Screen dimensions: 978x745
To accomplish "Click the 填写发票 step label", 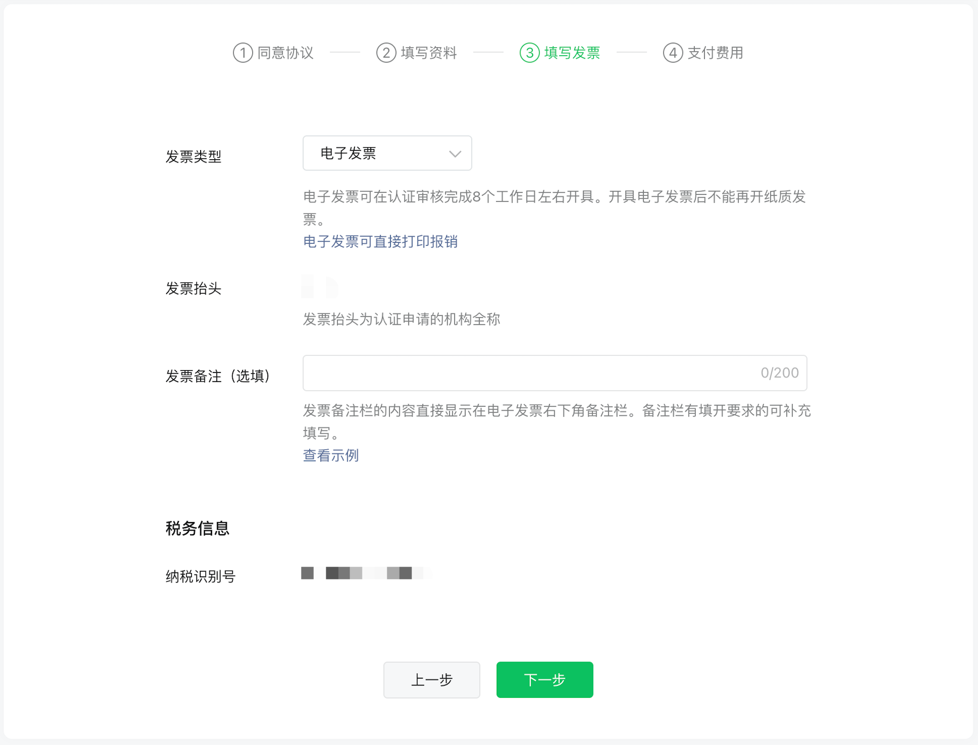I will pos(572,53).
